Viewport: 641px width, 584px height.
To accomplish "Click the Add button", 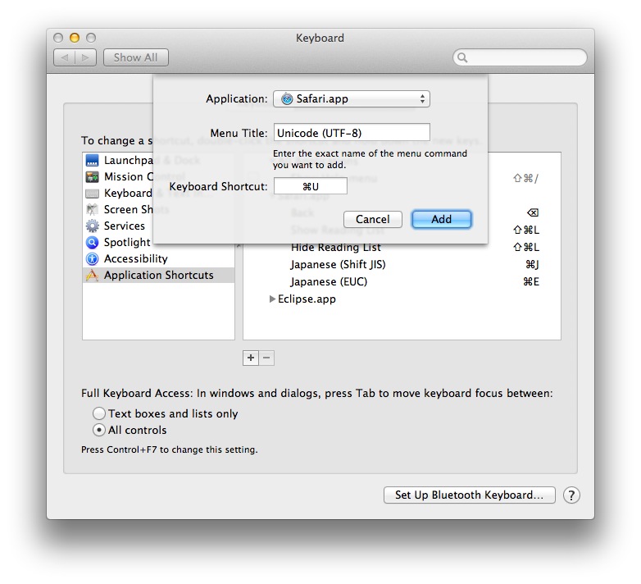I will point(442,219).
